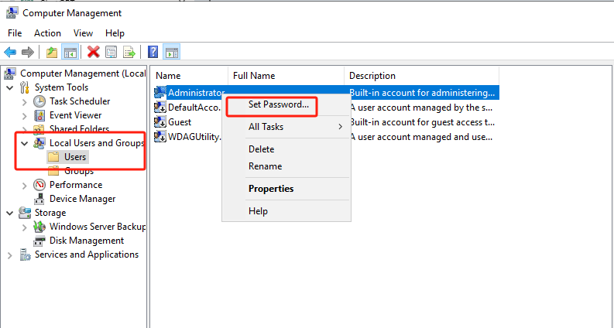The image size is (614, 328).
Task: Select Properties in the context menu
Action: tap(270, 189)
